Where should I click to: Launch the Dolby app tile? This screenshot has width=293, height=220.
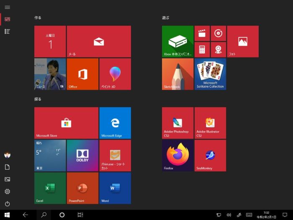[x=82, y=155]
